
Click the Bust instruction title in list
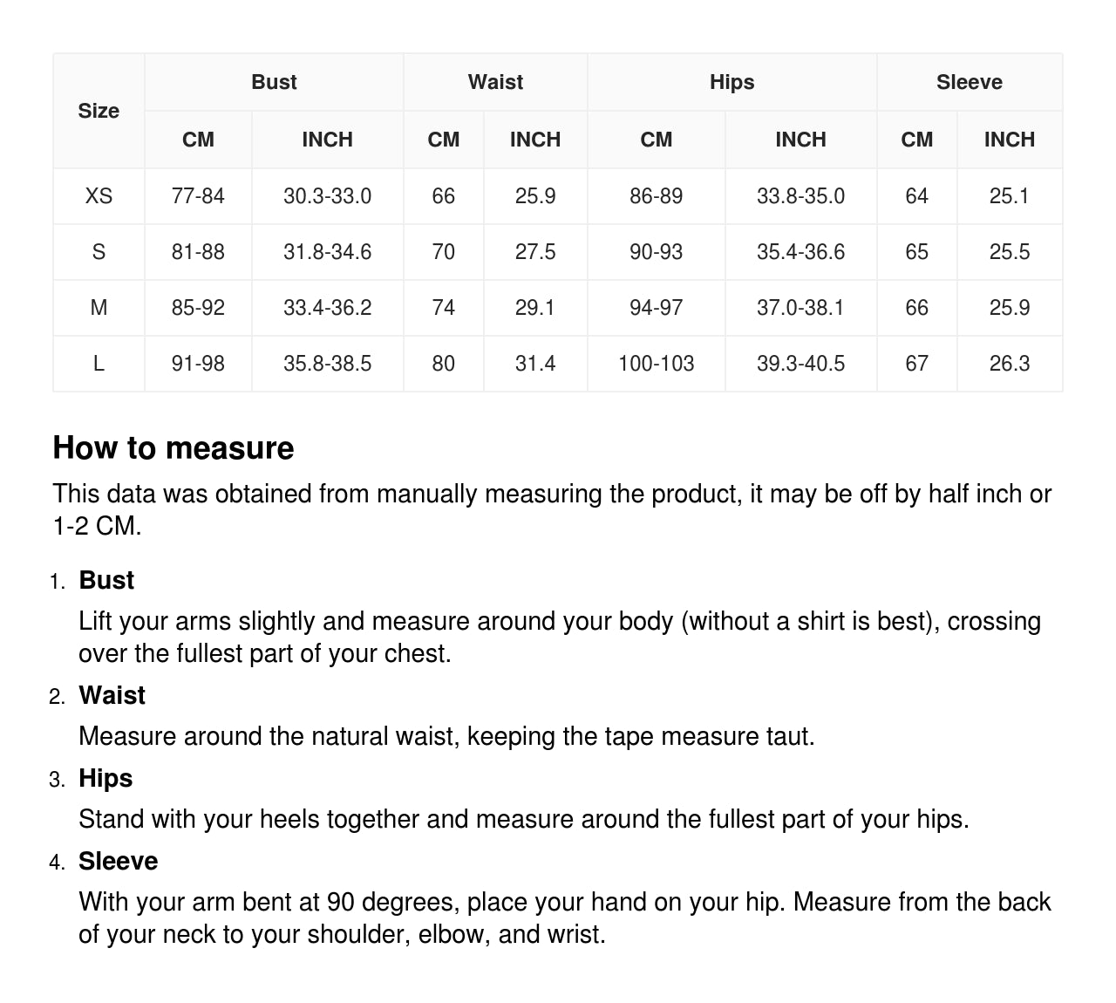tap(106, 580)
